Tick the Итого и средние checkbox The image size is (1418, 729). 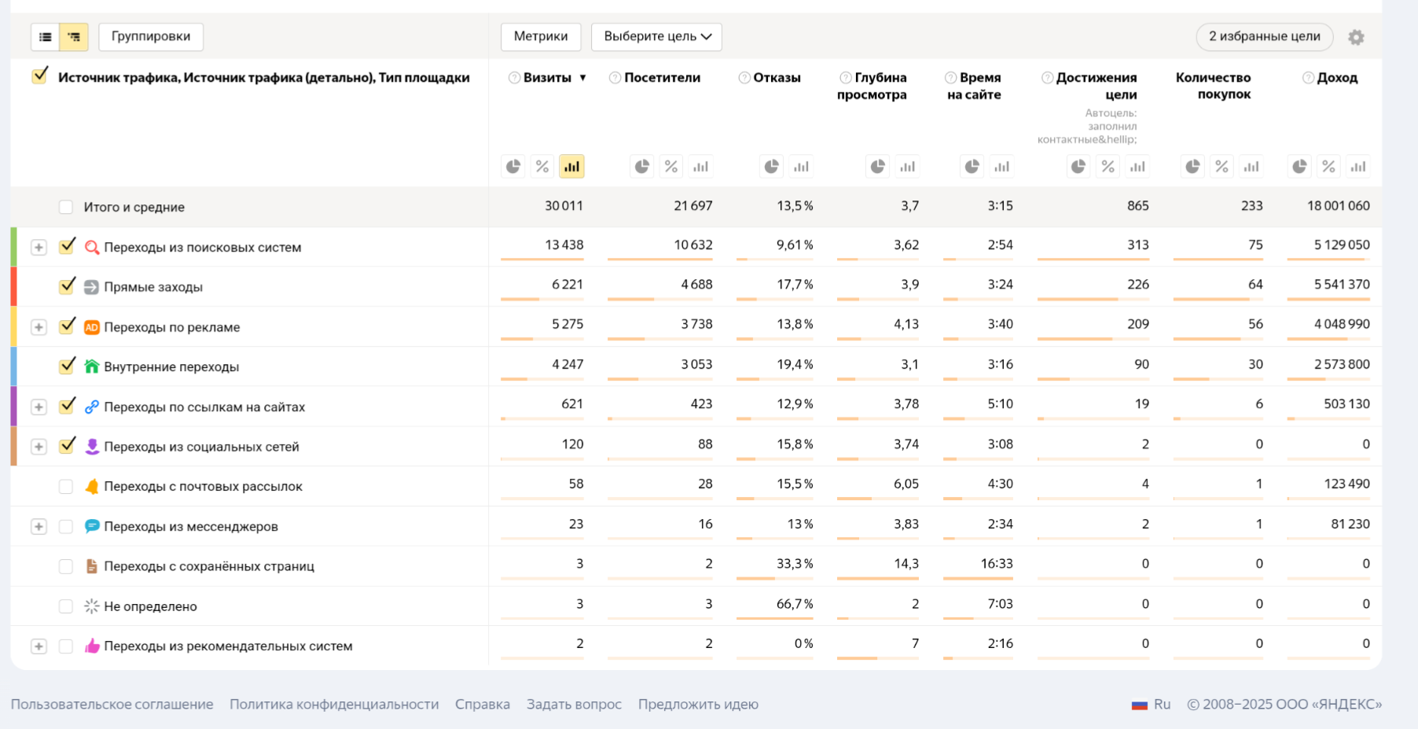(66, 207)
